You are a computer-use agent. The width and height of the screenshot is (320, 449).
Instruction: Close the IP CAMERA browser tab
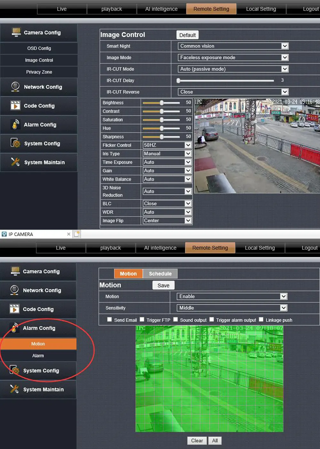[68, 234]
